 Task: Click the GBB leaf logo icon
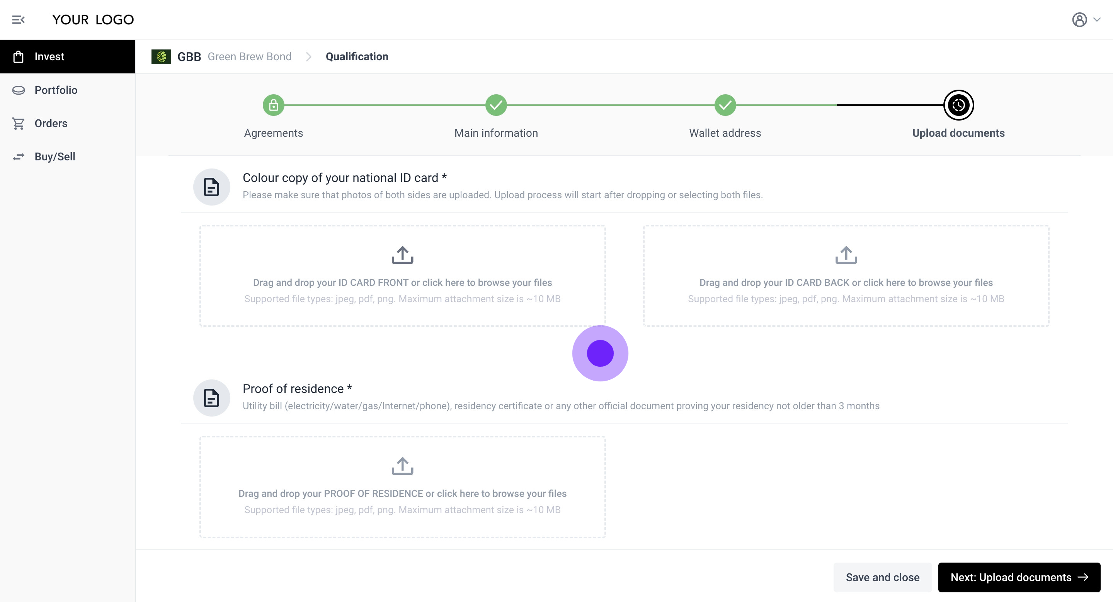click(x=161, y=56)
